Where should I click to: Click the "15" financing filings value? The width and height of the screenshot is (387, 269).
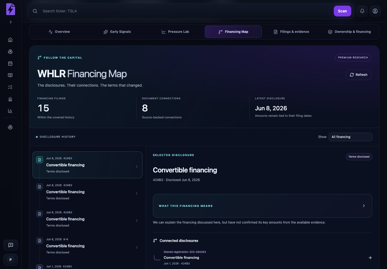pos(43,108)
